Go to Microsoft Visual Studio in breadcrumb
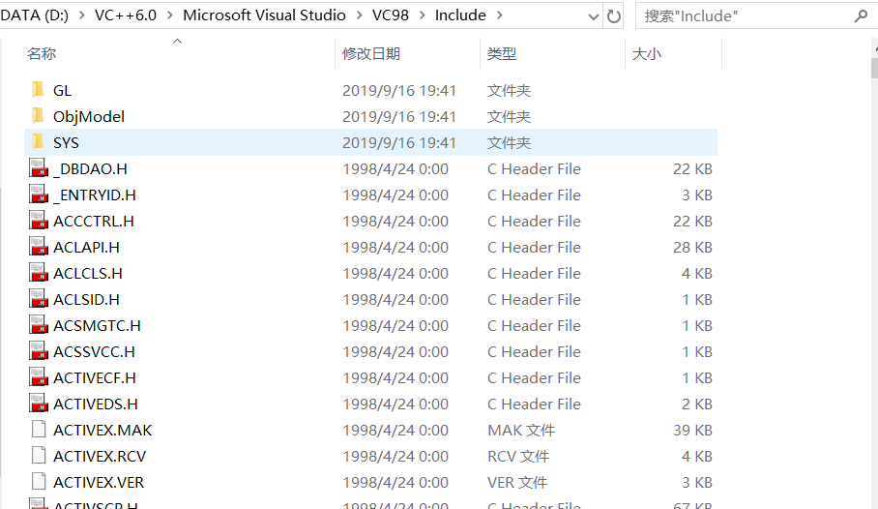This screenshot has height=509, width=878. (x=264, y=15)
